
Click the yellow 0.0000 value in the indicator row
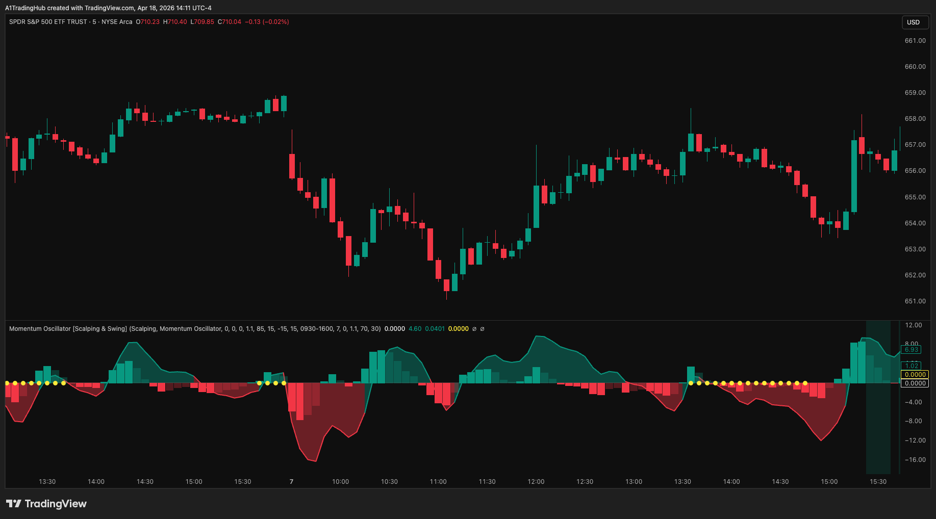coord(459,329)
